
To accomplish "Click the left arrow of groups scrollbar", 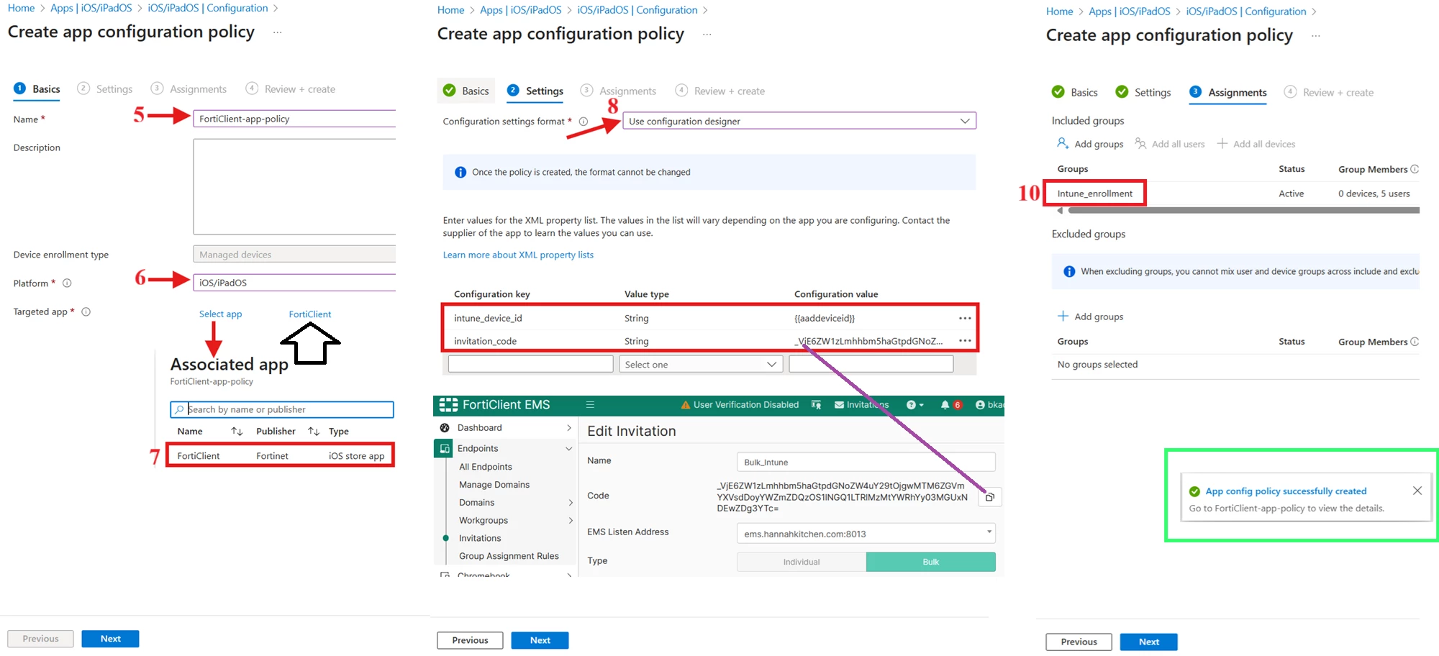I will [x=1060, y=211].
